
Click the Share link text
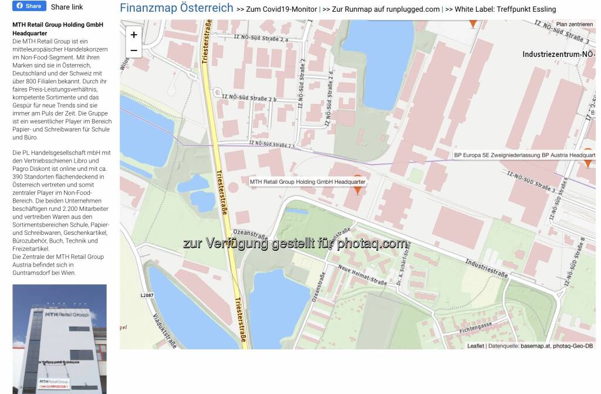(x=67, y=7)
